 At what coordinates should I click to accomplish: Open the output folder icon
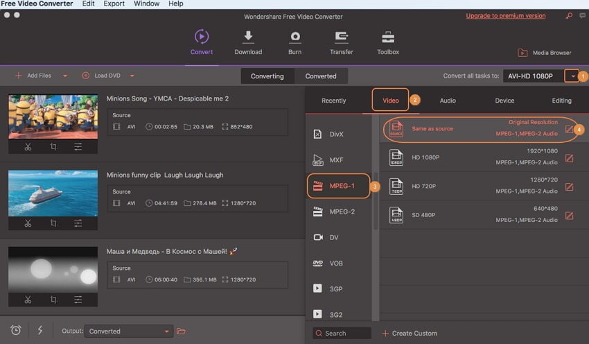click(x=181, y=332)
